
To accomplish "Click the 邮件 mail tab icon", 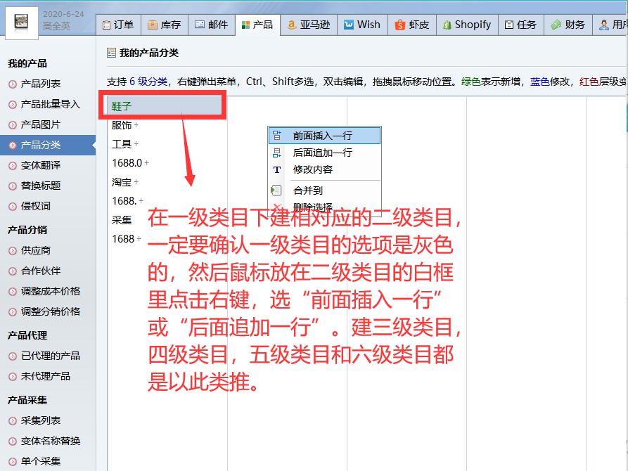I will [200, 25].
